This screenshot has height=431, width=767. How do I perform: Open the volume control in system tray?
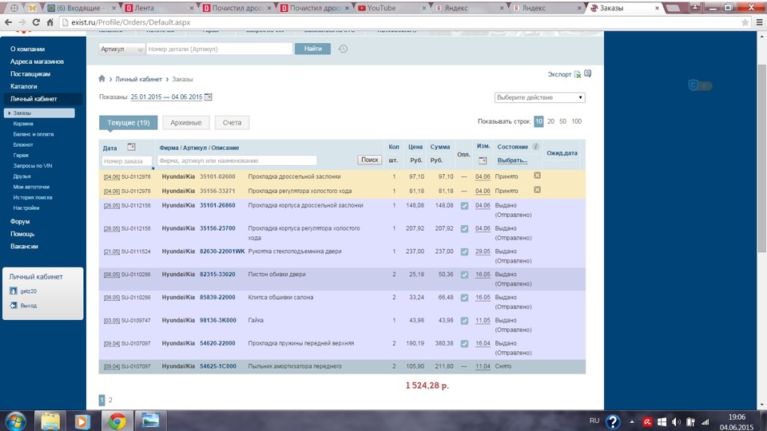676,421
